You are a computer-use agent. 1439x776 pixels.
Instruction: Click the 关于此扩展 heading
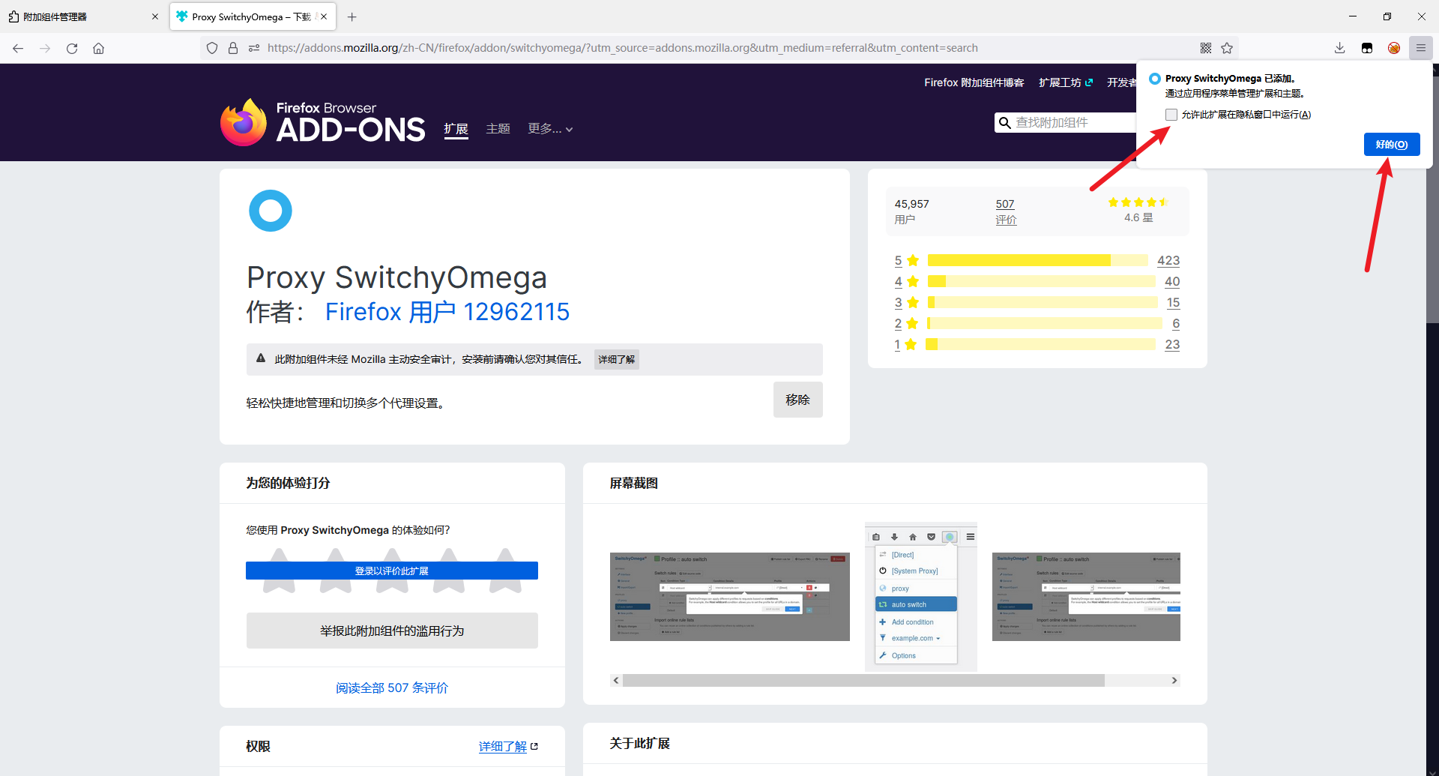[x=640, y=744]
